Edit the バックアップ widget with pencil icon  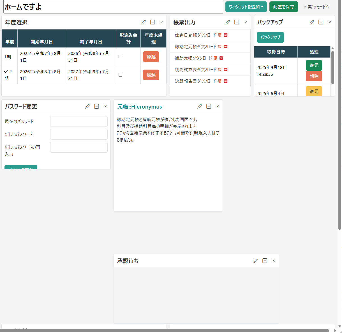312,22
